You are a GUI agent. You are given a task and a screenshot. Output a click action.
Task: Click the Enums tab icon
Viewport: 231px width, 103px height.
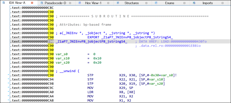pyautogui.click(x=156, y=3)
